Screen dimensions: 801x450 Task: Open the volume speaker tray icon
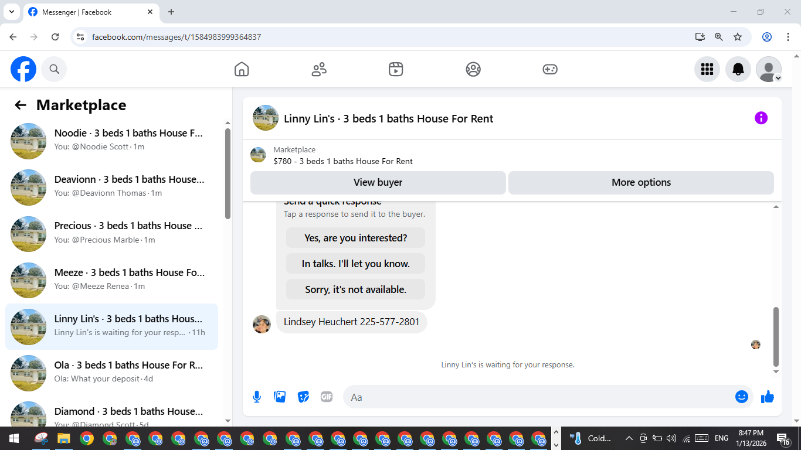pos(671,438)
